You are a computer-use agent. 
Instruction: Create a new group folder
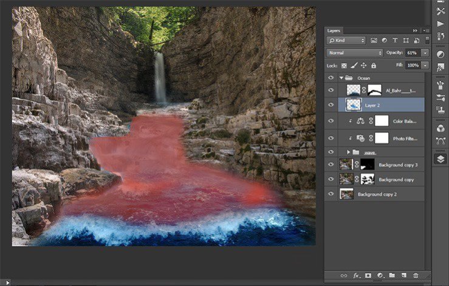tap(392, 275)
